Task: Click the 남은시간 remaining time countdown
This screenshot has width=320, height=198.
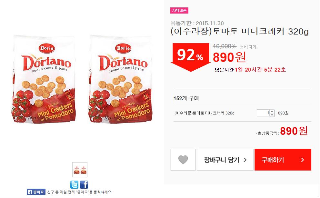Action: pos(250,70)
